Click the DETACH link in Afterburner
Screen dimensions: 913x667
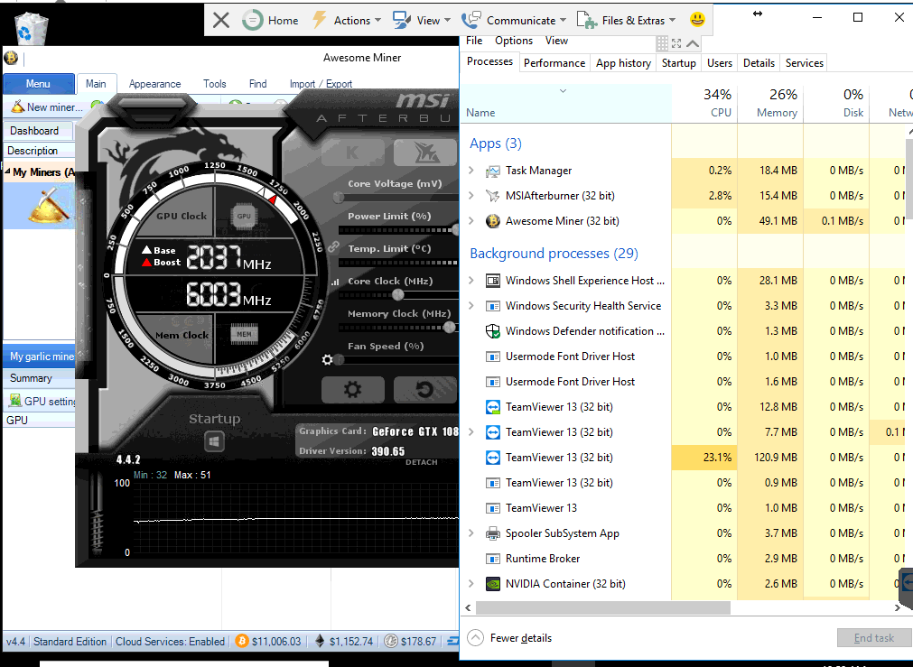tap(423, 461)
